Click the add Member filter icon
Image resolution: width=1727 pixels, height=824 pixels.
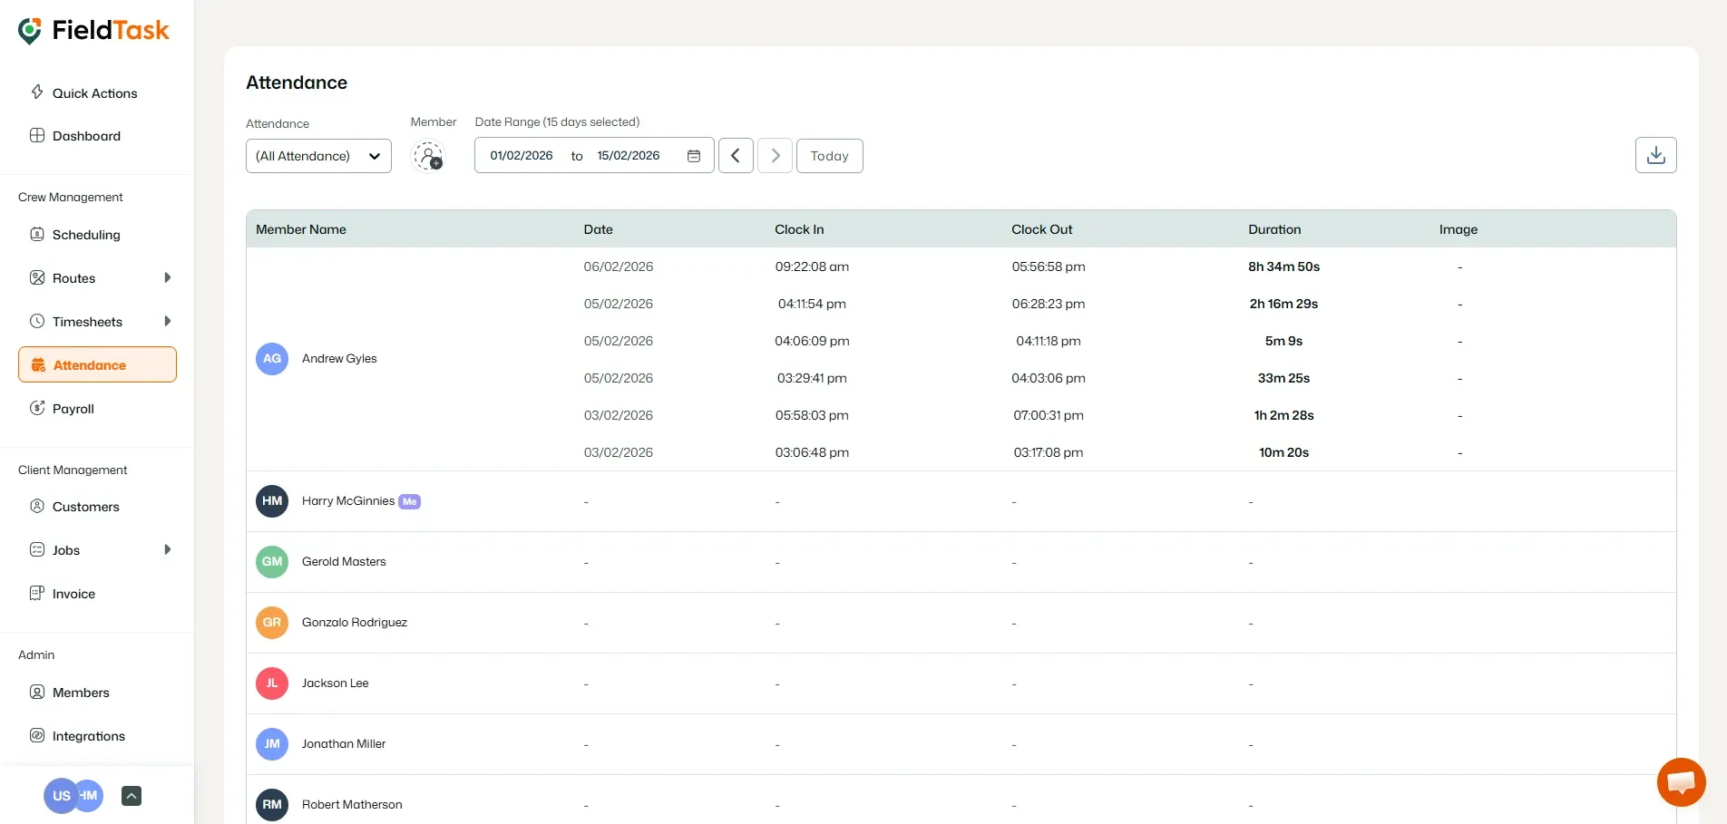point(428,156)
